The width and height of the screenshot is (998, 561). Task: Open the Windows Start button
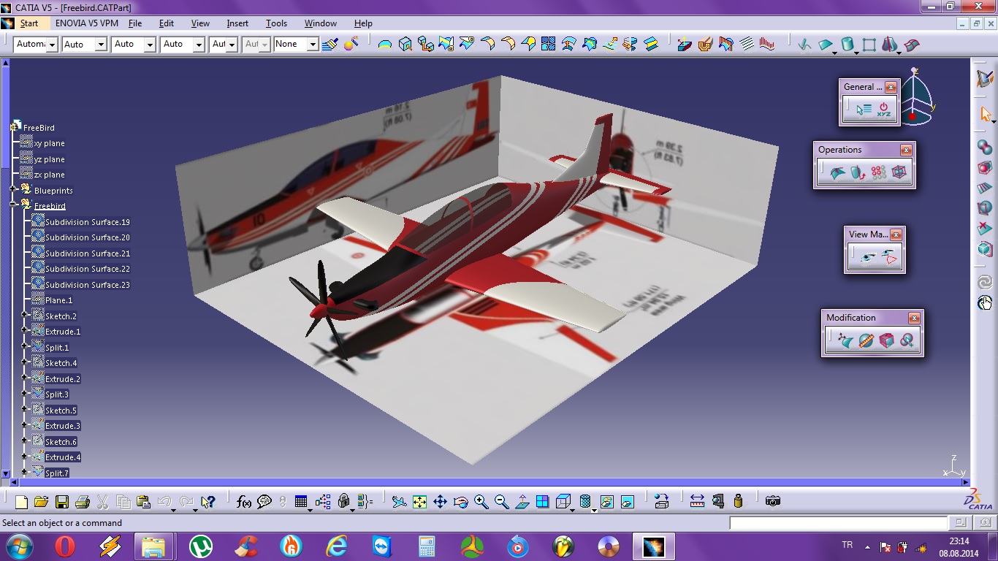tap(18, 546)
